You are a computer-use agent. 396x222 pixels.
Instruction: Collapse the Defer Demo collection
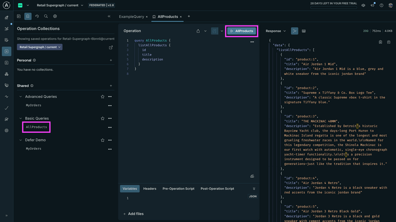tap(21, 140)
